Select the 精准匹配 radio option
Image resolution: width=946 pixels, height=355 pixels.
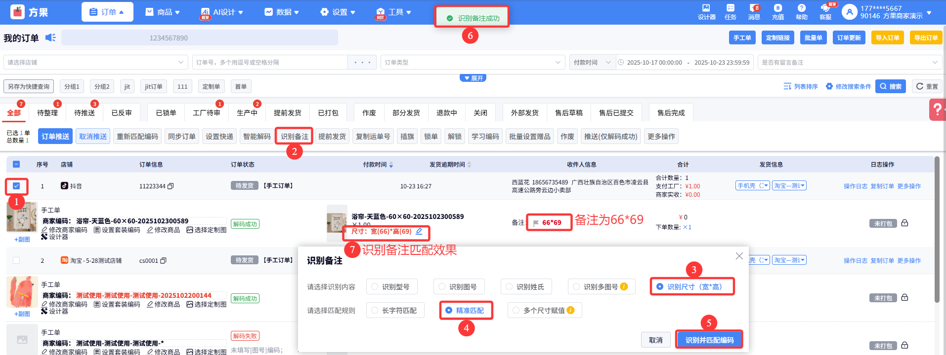[449, 310]
